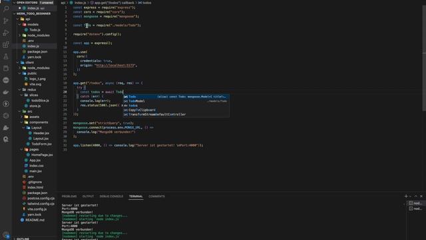
Task: Select index.js in Open Editors list
Action: pyautogui.click(x=33, y=8)
